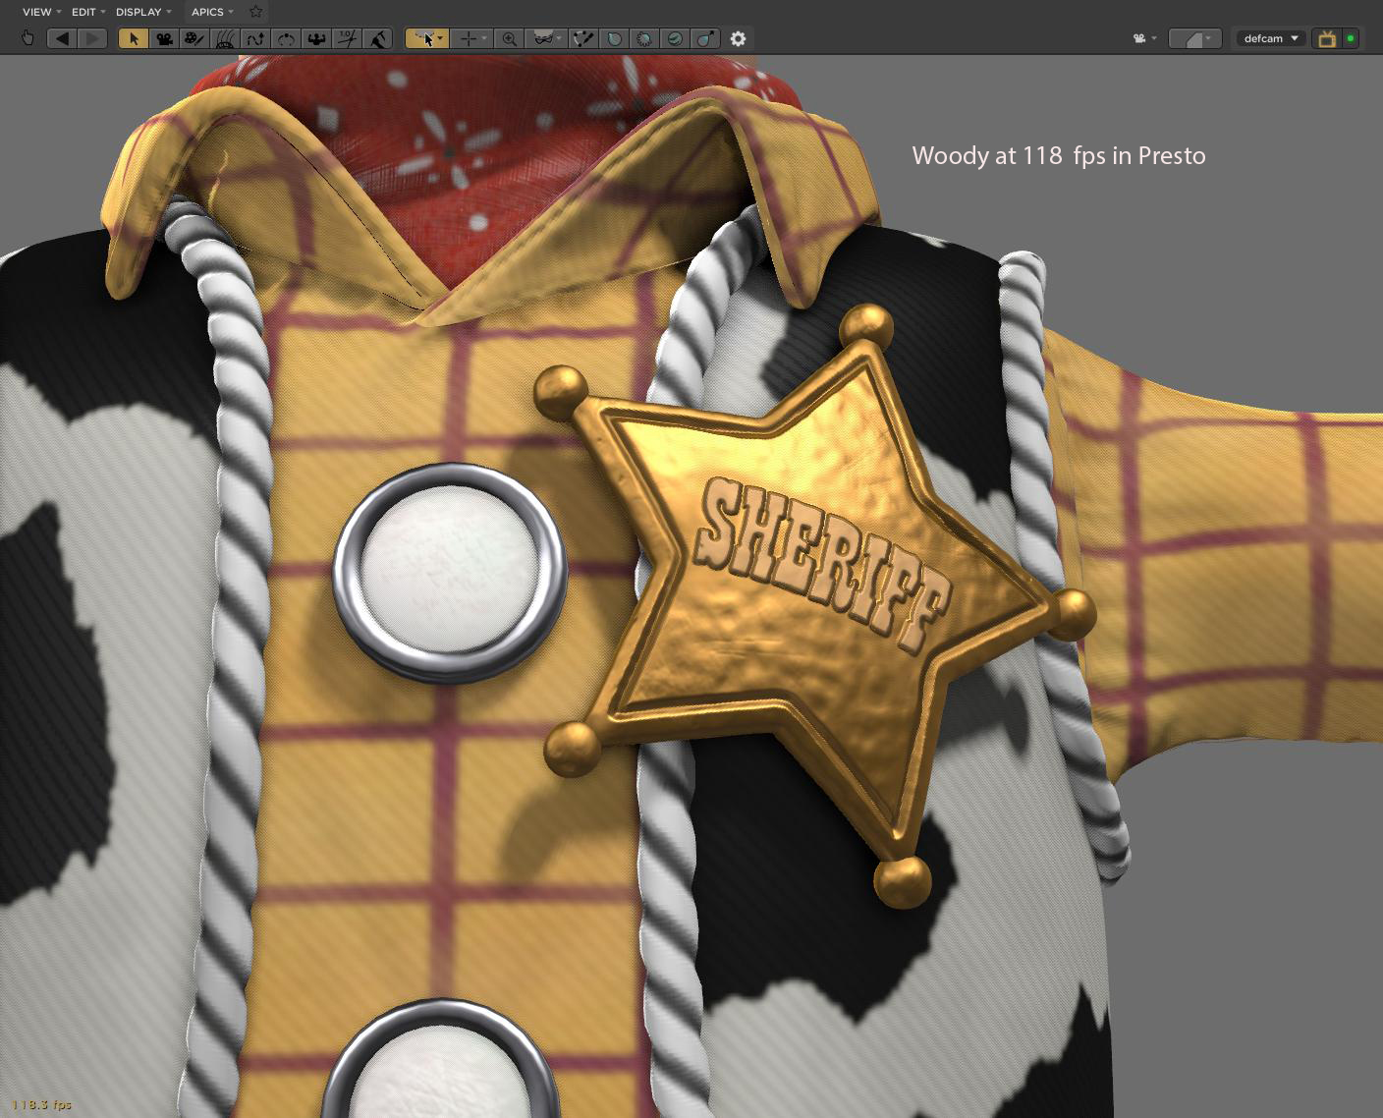The width and height of the screenshot is (1383, 1118).
Task: Select the paint palette tool
Action: pyautogui.click(x=194, y=38)
